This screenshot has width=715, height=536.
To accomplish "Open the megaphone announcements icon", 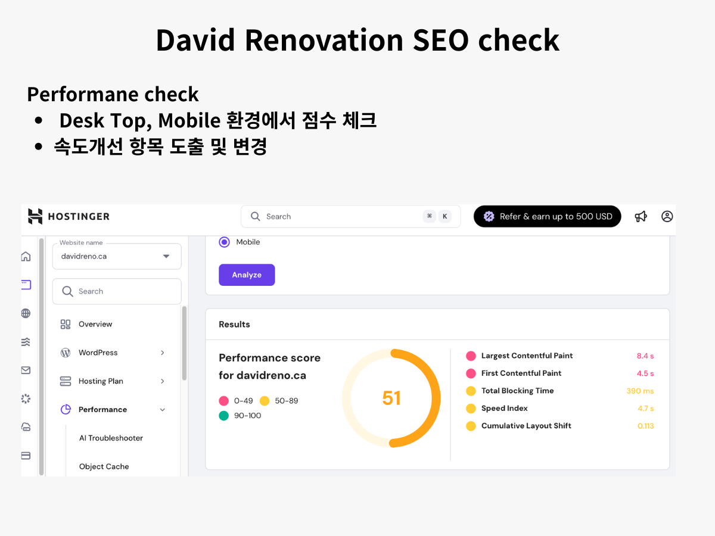I will click(641, 216).
